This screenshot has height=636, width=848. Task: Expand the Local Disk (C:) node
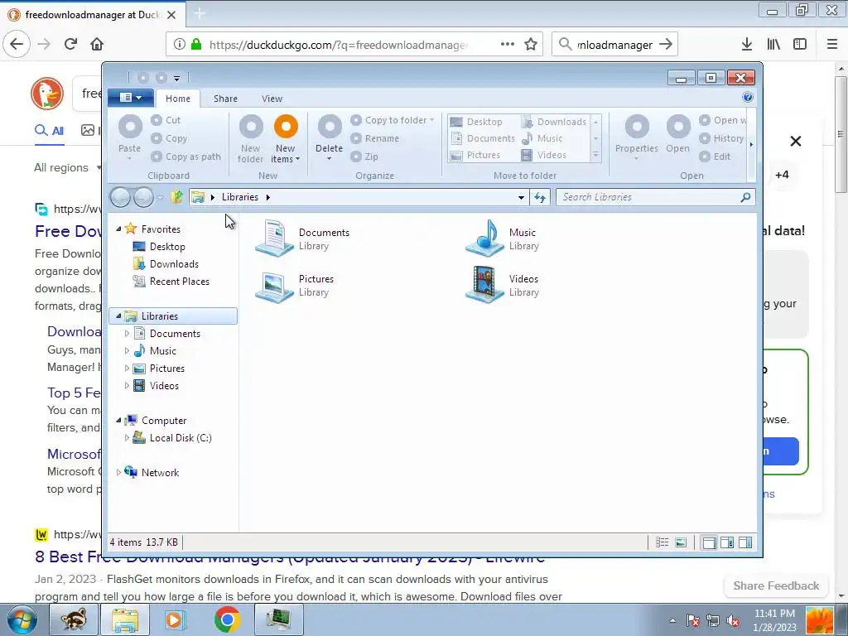[127, 437]
